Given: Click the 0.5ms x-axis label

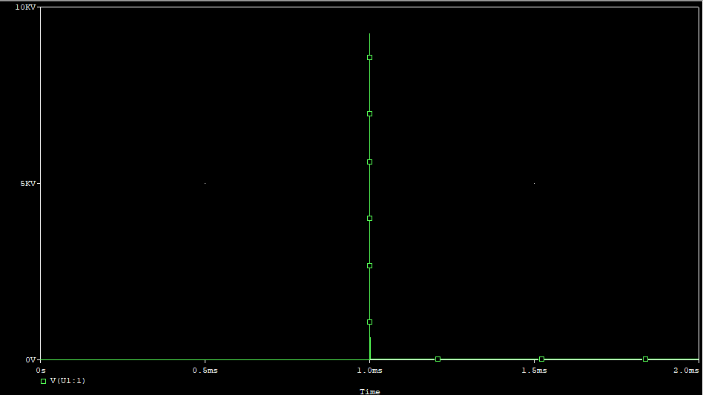Looking at the screenshot, I should 205,371.
